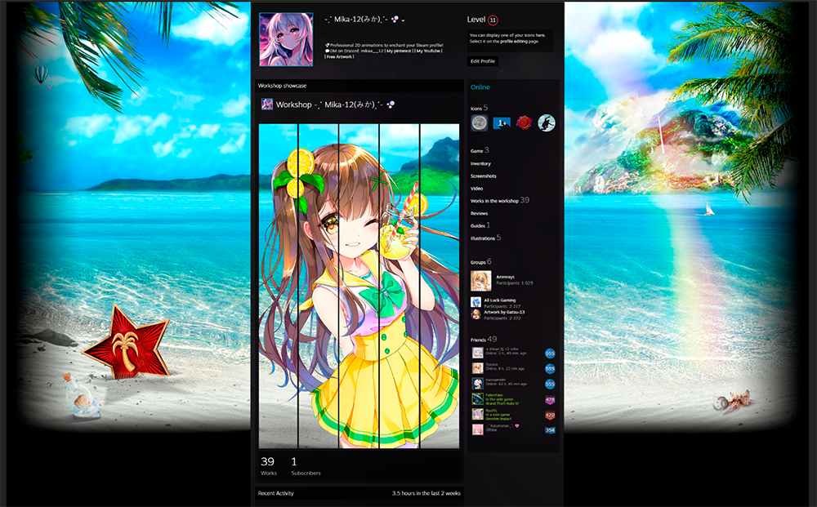The height and width of the screenshot is (507, 817).
Task: Open the profile editing page link
Action: (514, 41)
